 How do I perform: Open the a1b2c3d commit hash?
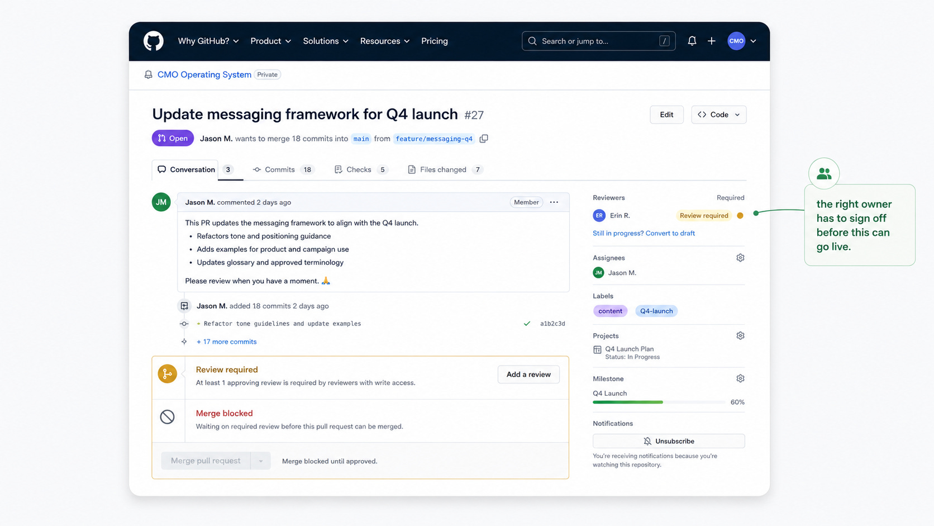(x=552, y=324)
